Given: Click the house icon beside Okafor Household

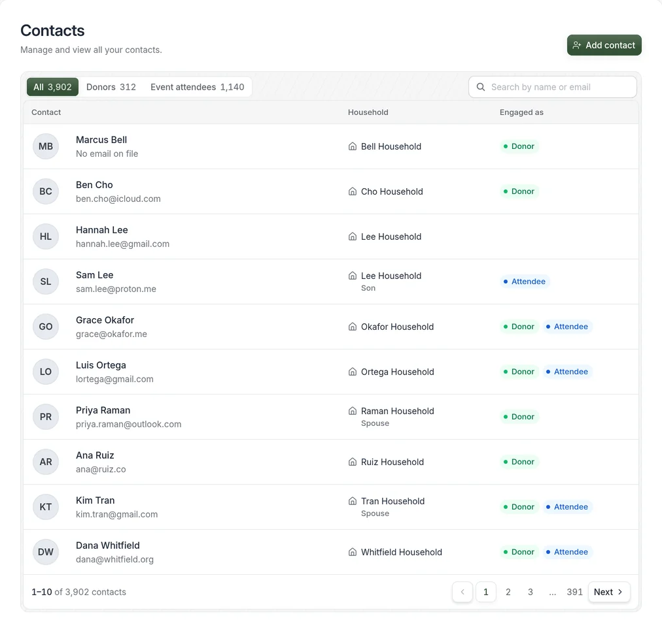Looking at the screenshot, I should (352, 327).
